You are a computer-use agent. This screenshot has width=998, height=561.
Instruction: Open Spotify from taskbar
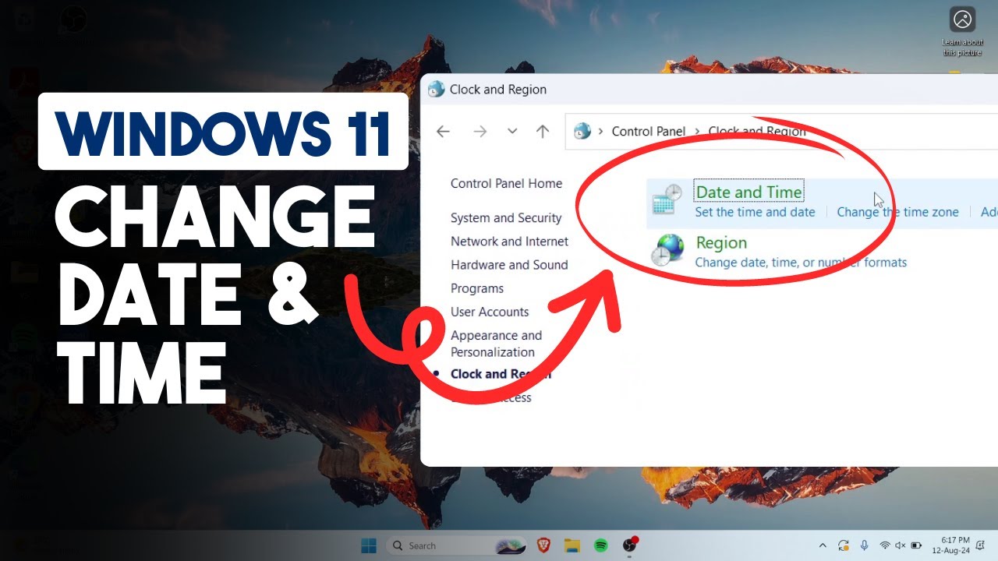(600, 545)
